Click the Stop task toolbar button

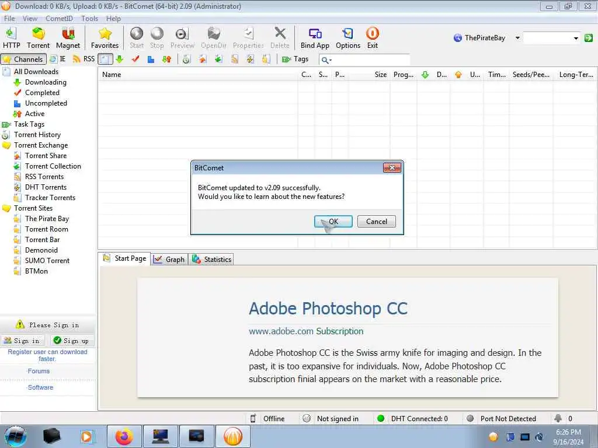click(157, 38)
